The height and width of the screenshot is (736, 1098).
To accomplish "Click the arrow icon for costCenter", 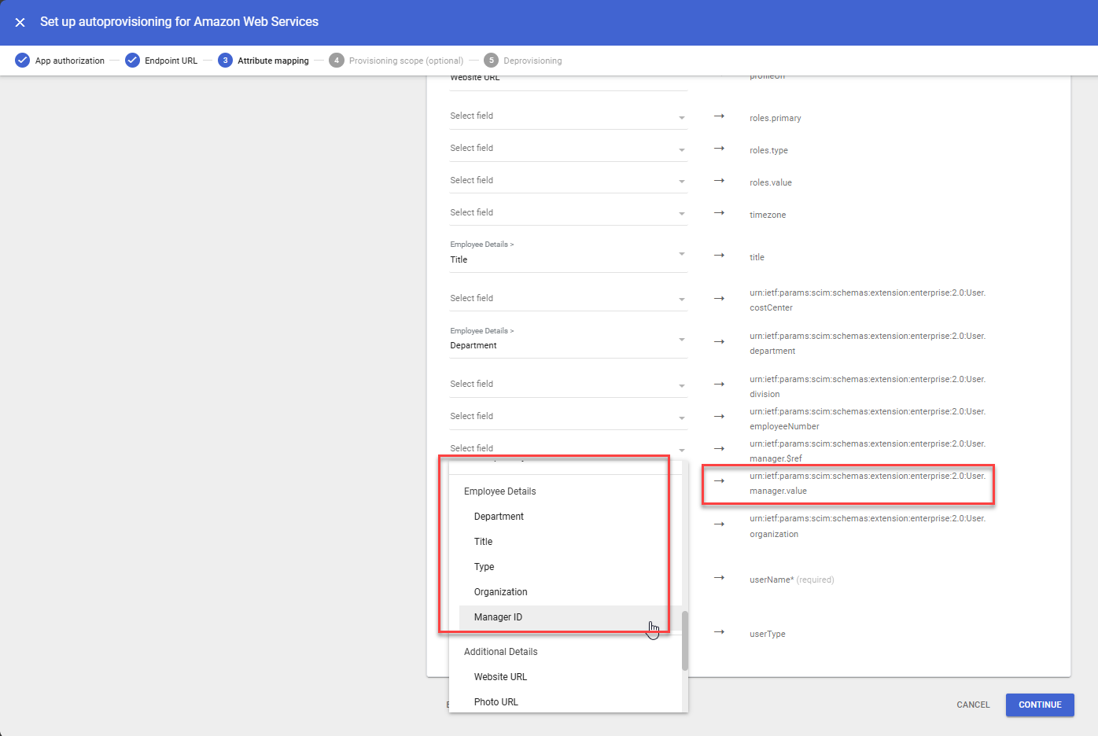I will tap(719, 299).
